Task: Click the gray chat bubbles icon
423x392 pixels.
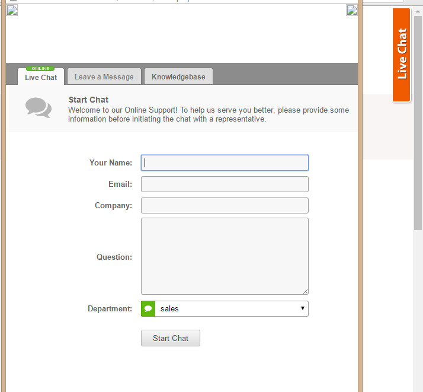Action: click(x=39, y=107)
